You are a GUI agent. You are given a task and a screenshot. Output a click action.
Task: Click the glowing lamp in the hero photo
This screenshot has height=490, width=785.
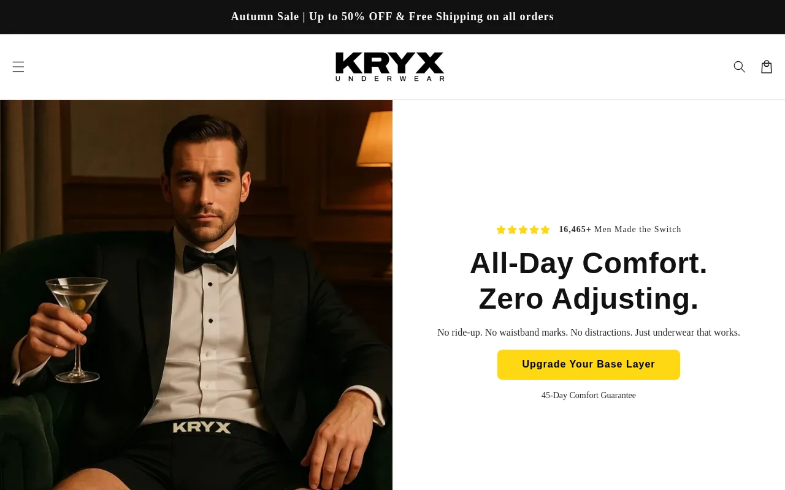click(x=375, y=140)
